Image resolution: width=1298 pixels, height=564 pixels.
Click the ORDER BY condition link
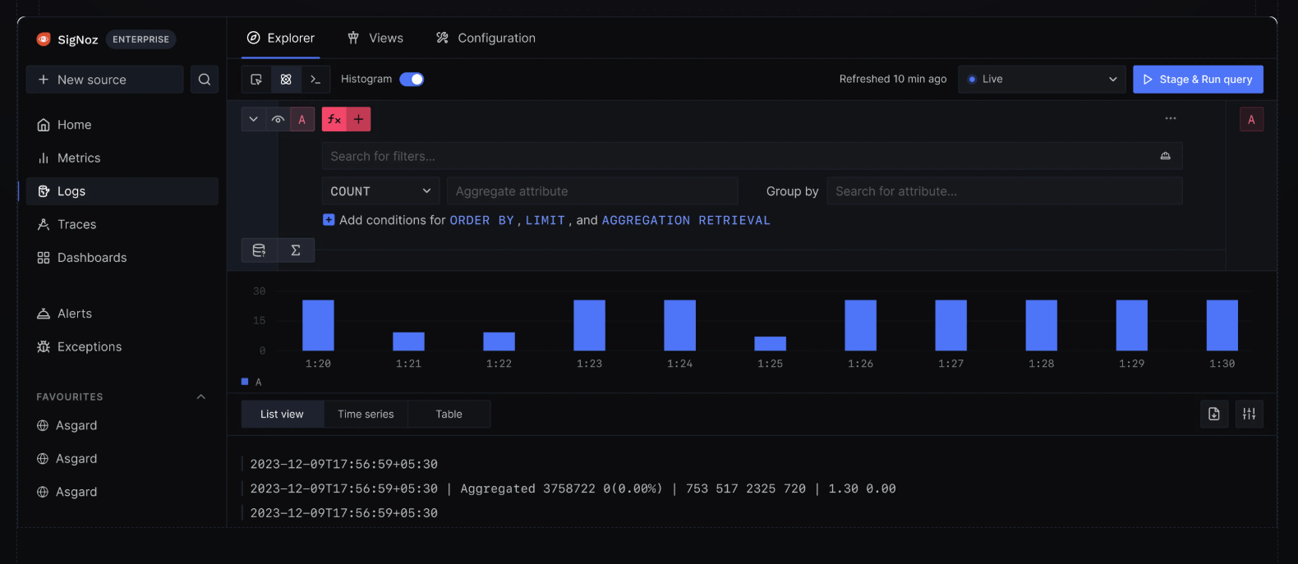tap(481, 220)
